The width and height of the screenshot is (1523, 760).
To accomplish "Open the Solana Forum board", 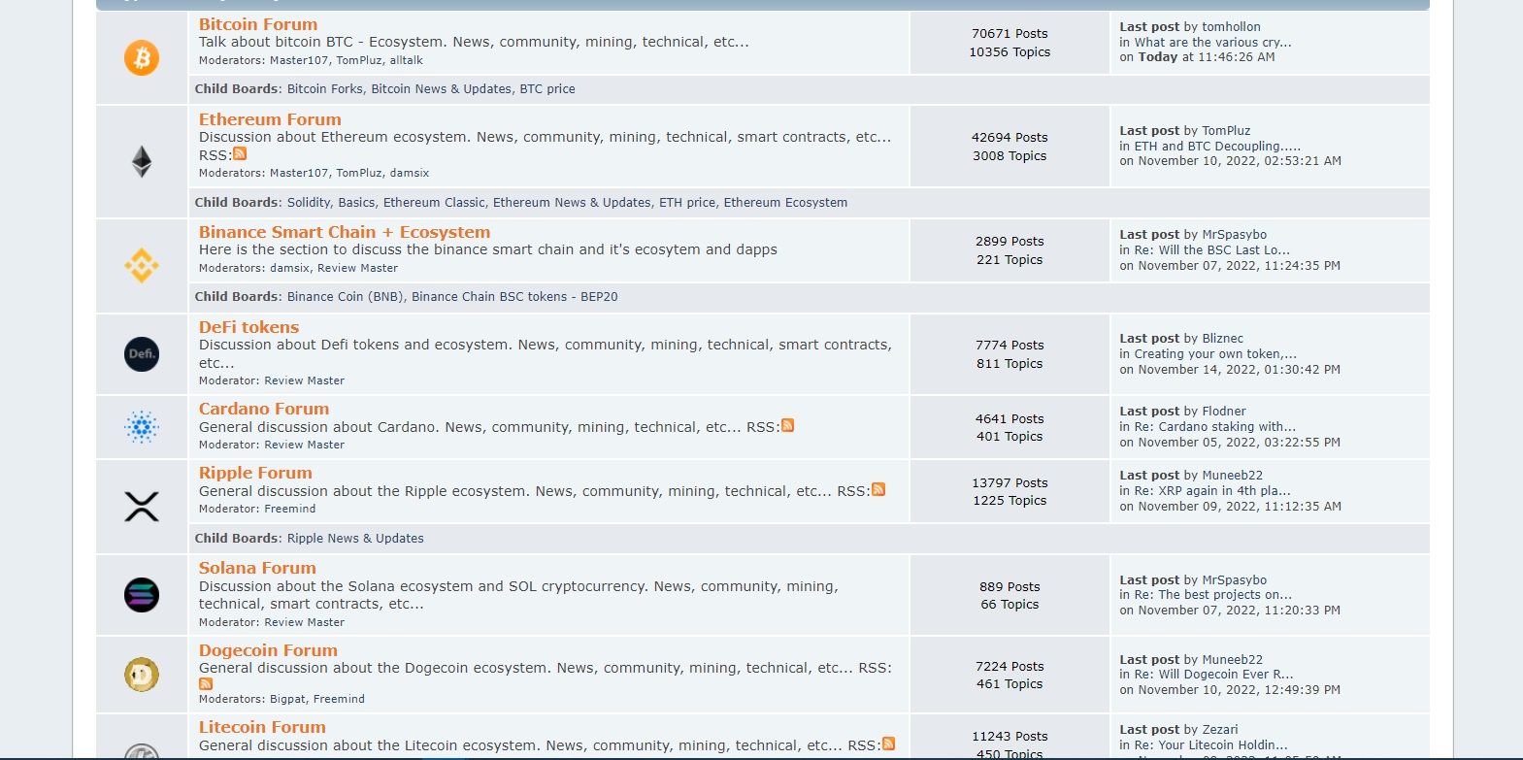I will click(256, 568).
